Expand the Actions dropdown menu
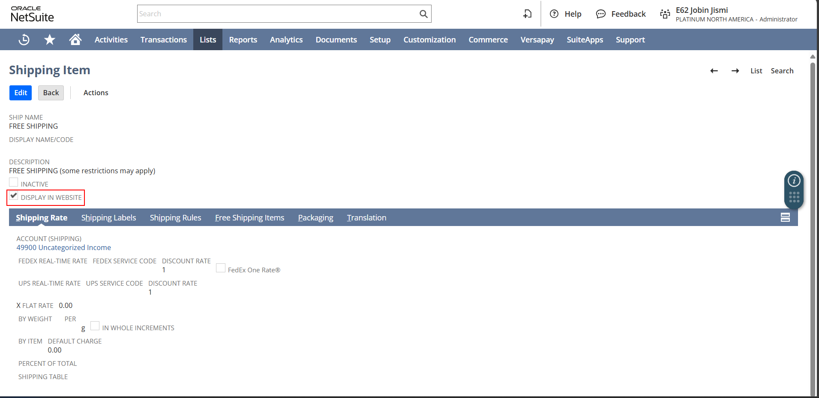Viewport: 819px width, 398px height. click(96, 93)
